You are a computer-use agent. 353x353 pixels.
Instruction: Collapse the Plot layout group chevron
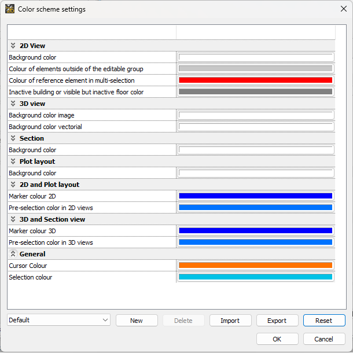tap(13, 161)
